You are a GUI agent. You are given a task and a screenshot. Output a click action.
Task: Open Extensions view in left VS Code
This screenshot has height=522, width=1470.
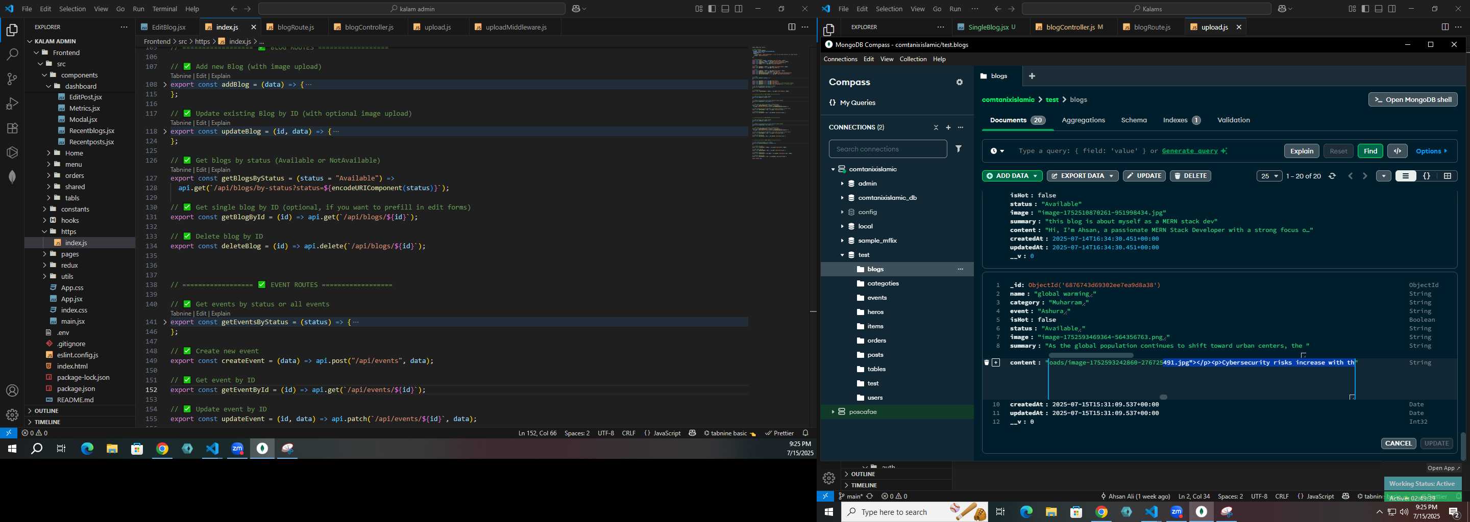(x=12, y=128)
